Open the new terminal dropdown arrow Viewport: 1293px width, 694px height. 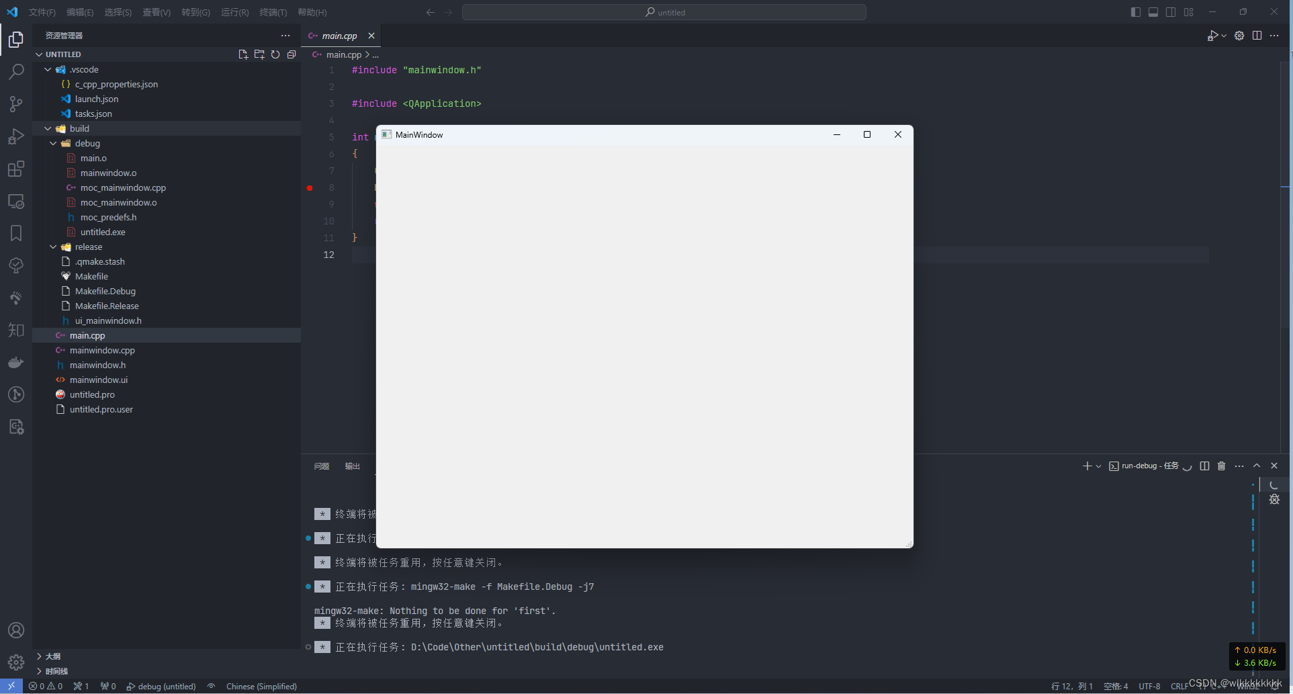pyautogui.click(x=1099, y=466)
